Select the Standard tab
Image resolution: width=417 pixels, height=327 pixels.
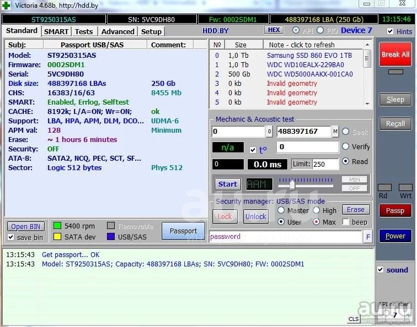22,31
